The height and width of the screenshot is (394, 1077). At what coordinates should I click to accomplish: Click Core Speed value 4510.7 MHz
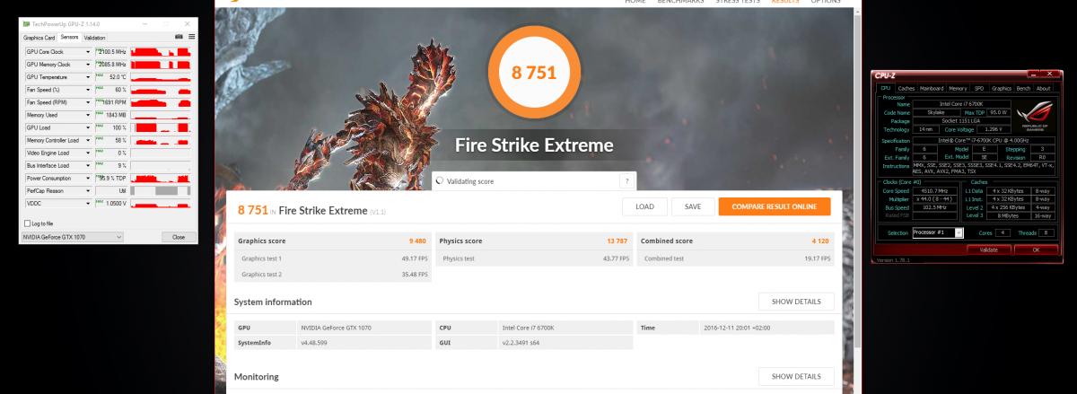pos(934,191)
